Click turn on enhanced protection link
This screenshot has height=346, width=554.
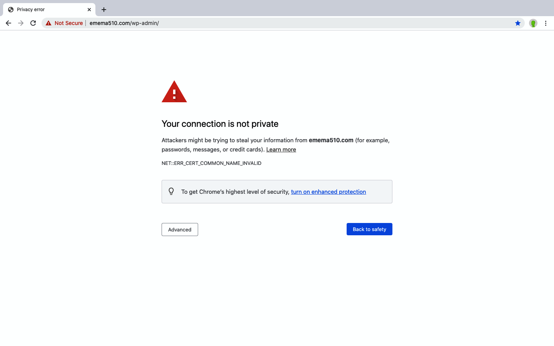coord(328,192)
